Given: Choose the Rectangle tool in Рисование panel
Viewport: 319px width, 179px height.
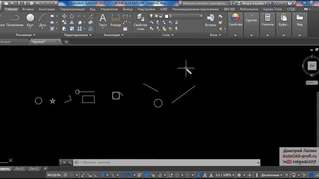Looking at the screenshot, I should click(52, 16).
